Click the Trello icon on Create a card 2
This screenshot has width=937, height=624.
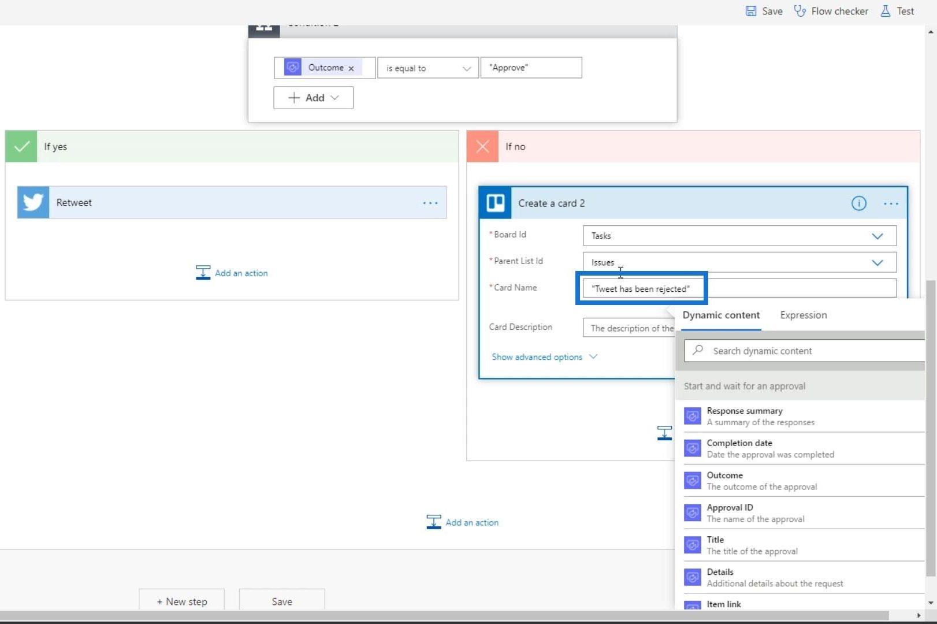[495, 203]
